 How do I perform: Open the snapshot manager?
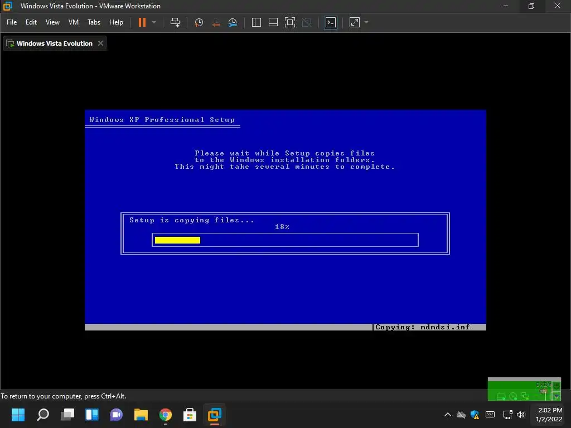pos(233,22)
